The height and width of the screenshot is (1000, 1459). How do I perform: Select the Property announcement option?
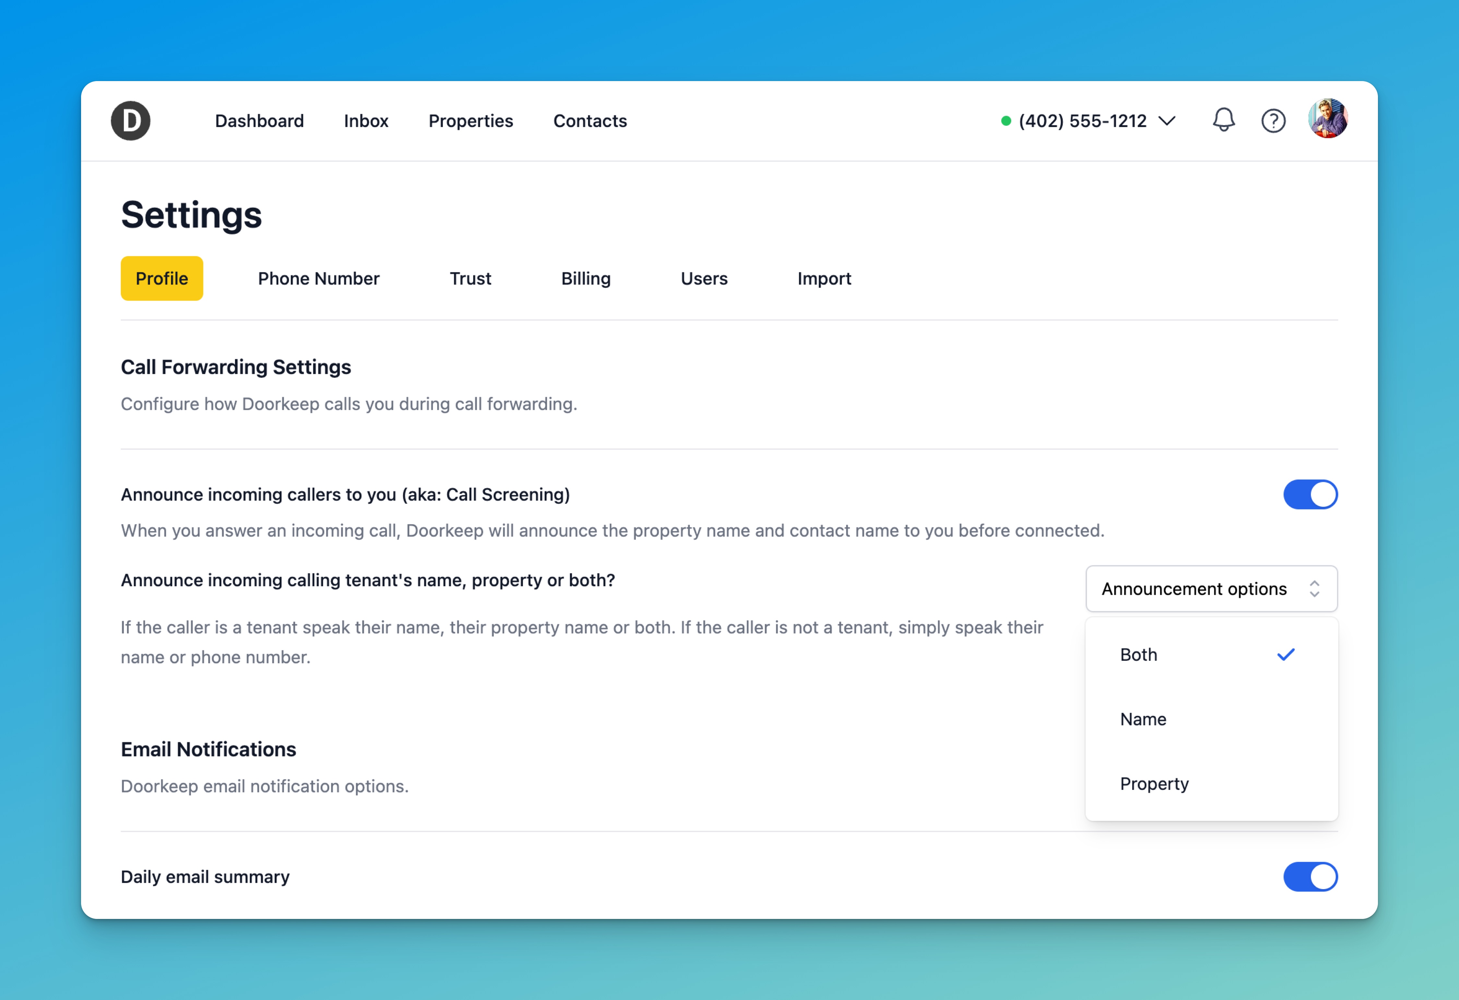[1154, 783]
